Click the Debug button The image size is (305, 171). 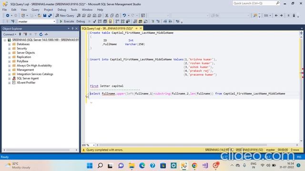coord(81,21)
